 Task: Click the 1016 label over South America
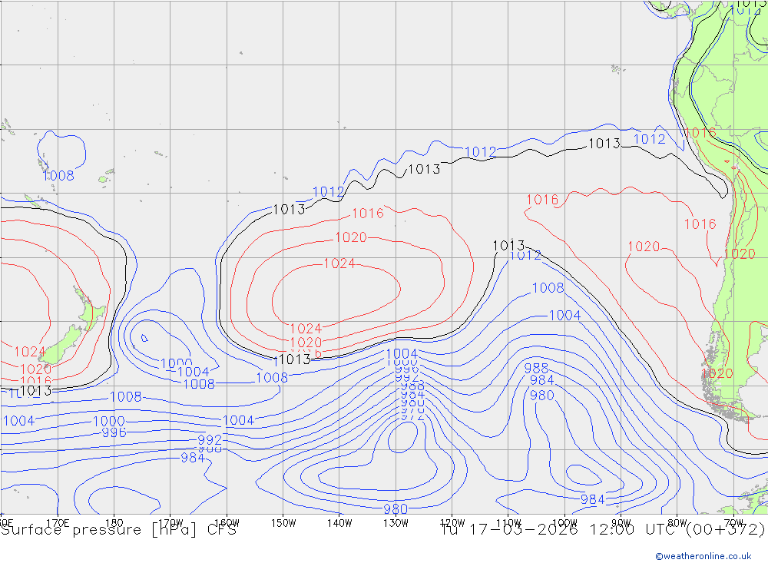coord(700,133)
